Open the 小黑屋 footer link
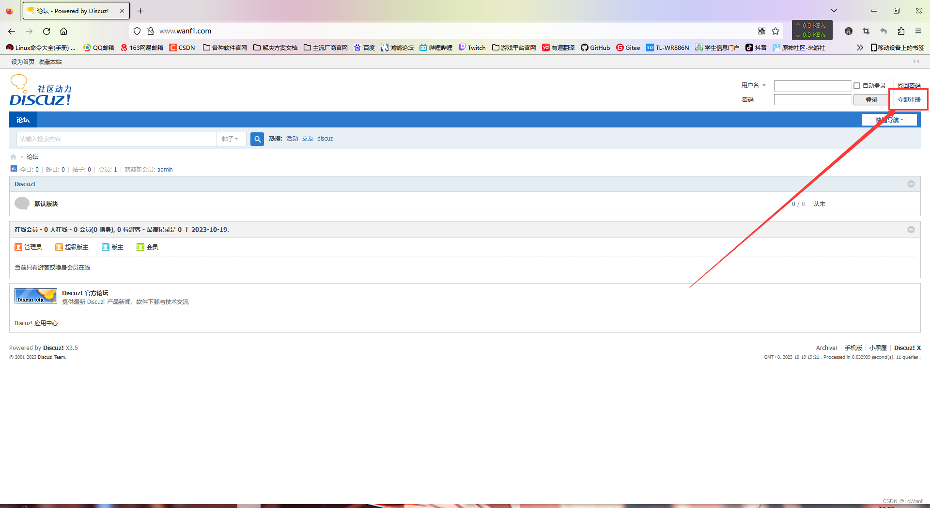The image size is (930, 508). click(x=878, y=348)
